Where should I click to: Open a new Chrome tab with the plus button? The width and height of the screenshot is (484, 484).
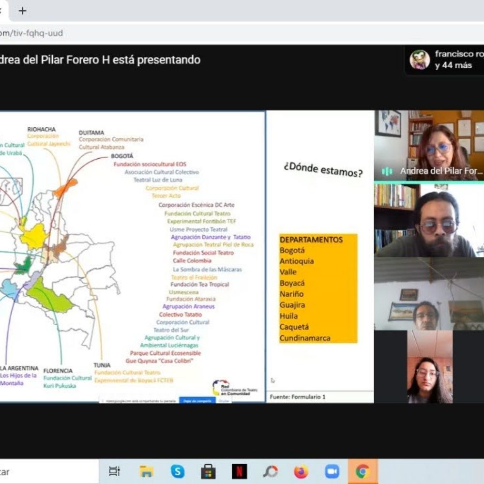point(22,11)
